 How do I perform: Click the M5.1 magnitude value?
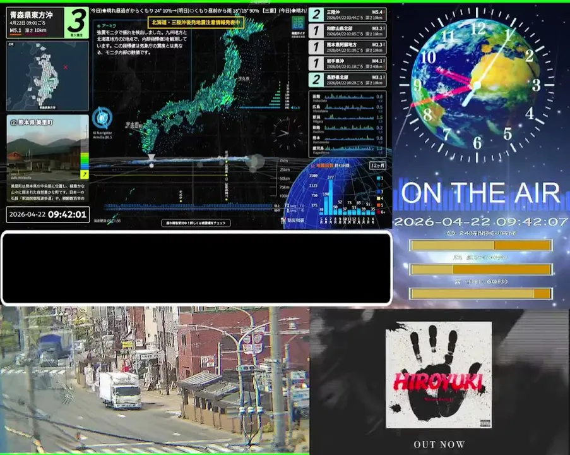[16, 30]
